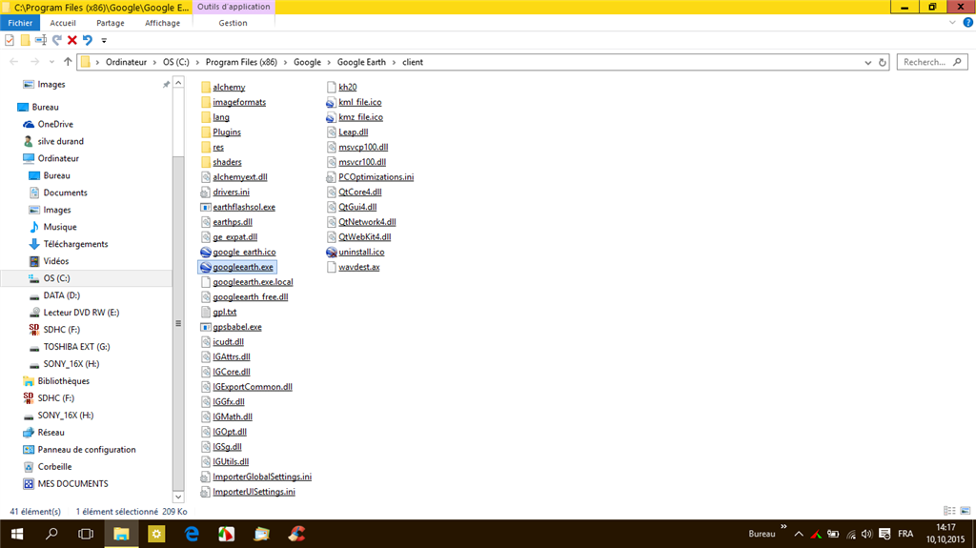The image size is (976, 548).
Task: Show hidden system tray icons chevron
Action: [x=799, y=535]
